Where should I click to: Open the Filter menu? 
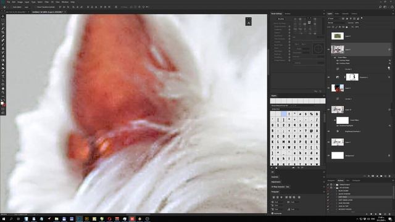click(x=47, y=2)
